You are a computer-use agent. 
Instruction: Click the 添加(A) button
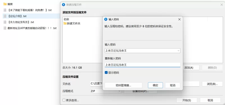[x=188, y=68]
